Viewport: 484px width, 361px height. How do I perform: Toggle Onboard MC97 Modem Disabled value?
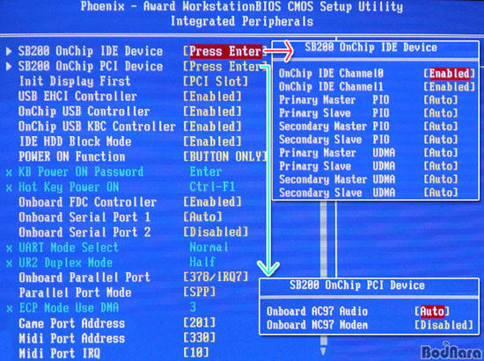(444, 325)
